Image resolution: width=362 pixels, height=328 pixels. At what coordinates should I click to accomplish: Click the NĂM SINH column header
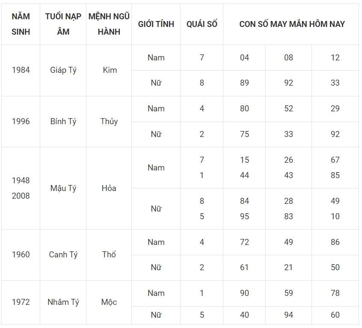(x=21, y=24)
